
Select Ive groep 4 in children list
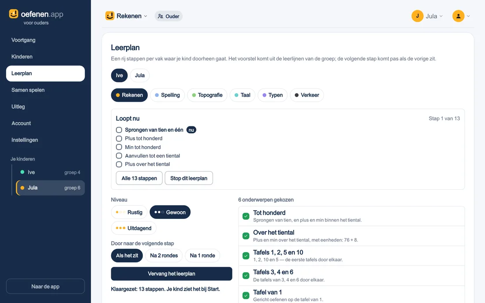pos(50,172)
